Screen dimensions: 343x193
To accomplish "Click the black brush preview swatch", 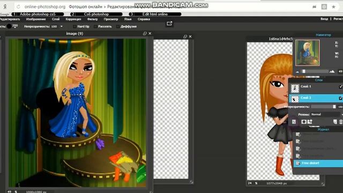I will coord(9,26).
